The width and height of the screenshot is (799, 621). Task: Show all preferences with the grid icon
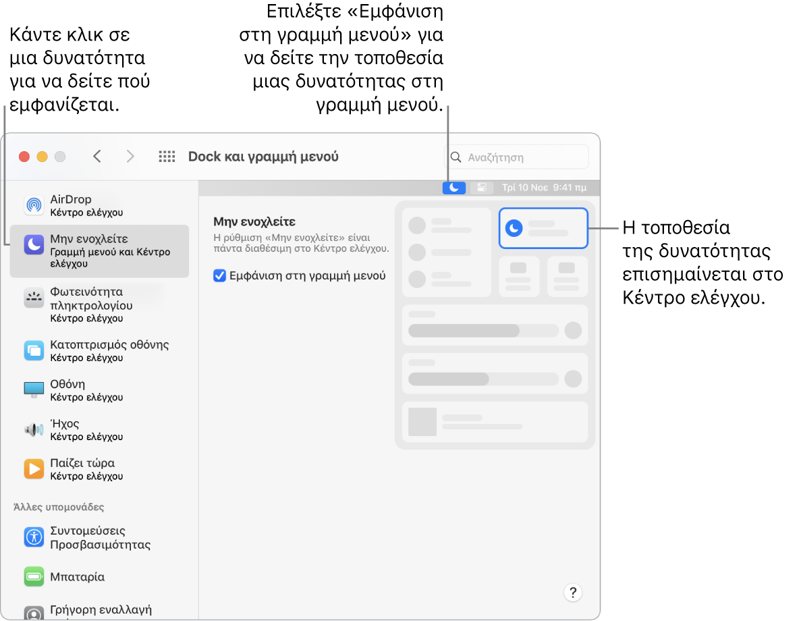167,157
